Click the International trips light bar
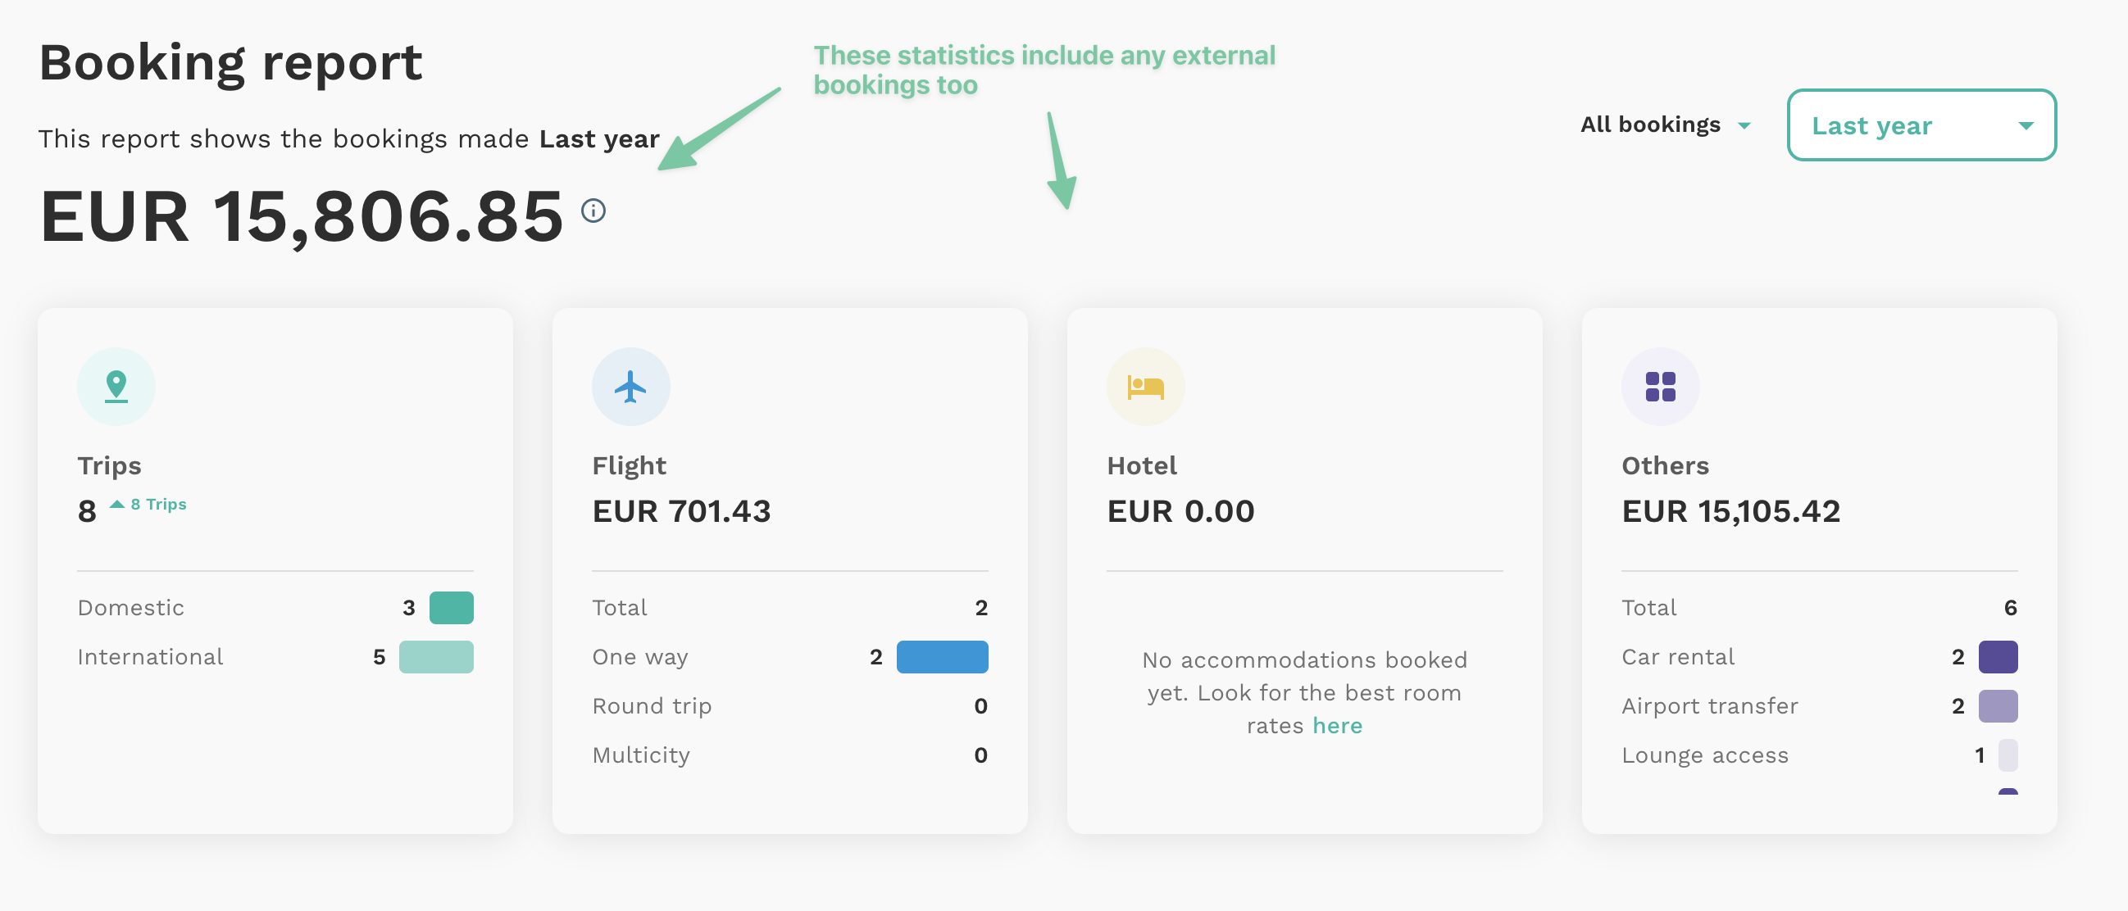This screenshot has height=911, width=2128. click(436, 656)
